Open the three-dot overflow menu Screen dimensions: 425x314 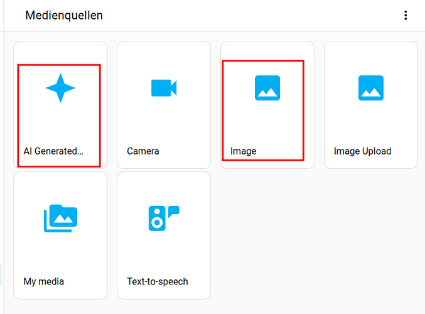click(406, 15)
